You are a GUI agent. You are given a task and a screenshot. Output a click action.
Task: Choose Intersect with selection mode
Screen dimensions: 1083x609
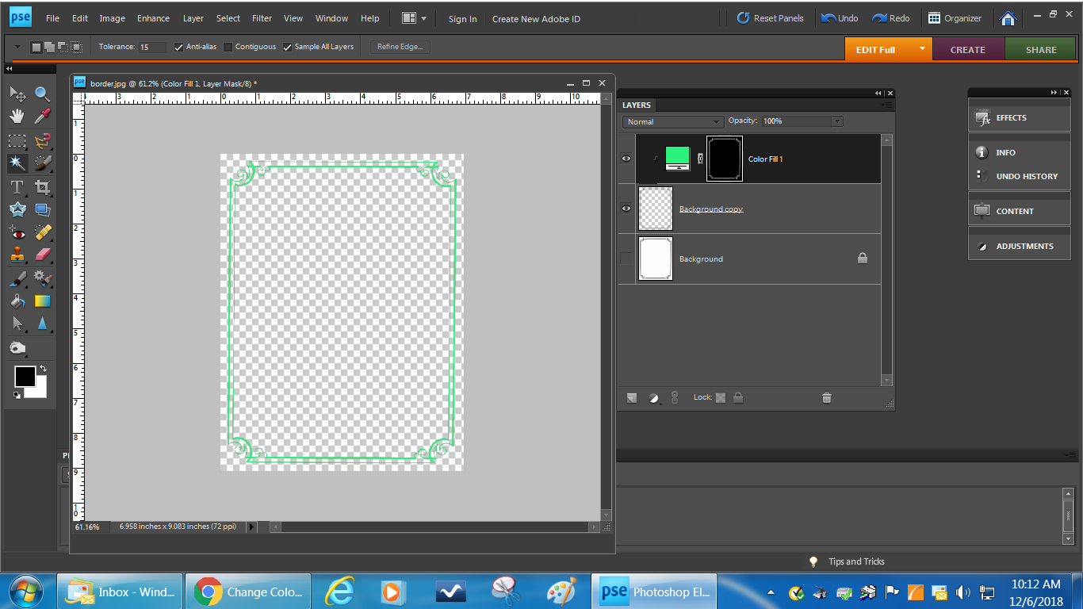[x=77, y=47]
